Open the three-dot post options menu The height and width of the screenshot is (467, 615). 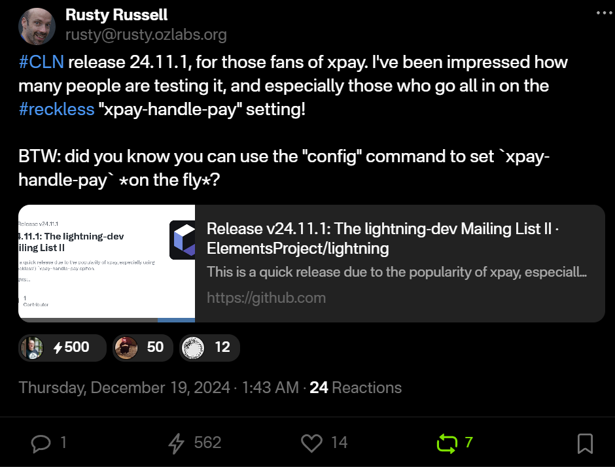[602, 12]
